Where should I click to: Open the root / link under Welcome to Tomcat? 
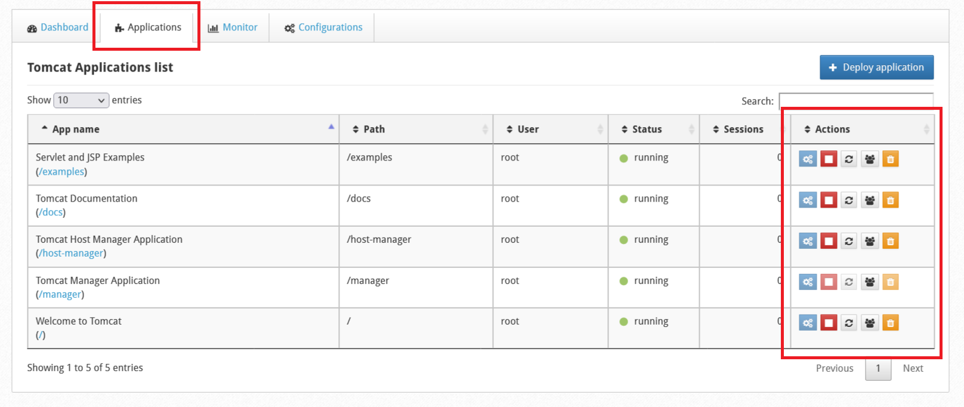pos(41,335)
